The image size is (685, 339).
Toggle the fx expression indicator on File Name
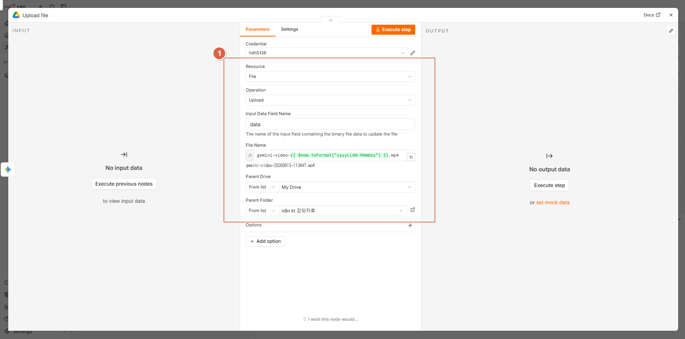(250, 156)
